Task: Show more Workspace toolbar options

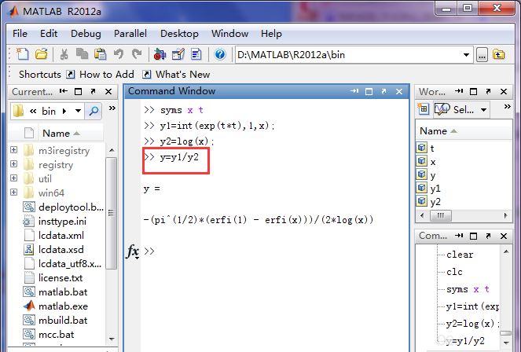Action: [507, 107]
